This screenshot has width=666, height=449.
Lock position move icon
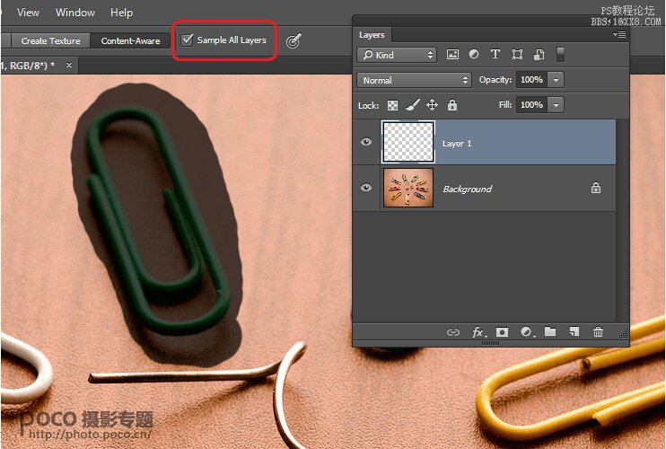[432, 105]
